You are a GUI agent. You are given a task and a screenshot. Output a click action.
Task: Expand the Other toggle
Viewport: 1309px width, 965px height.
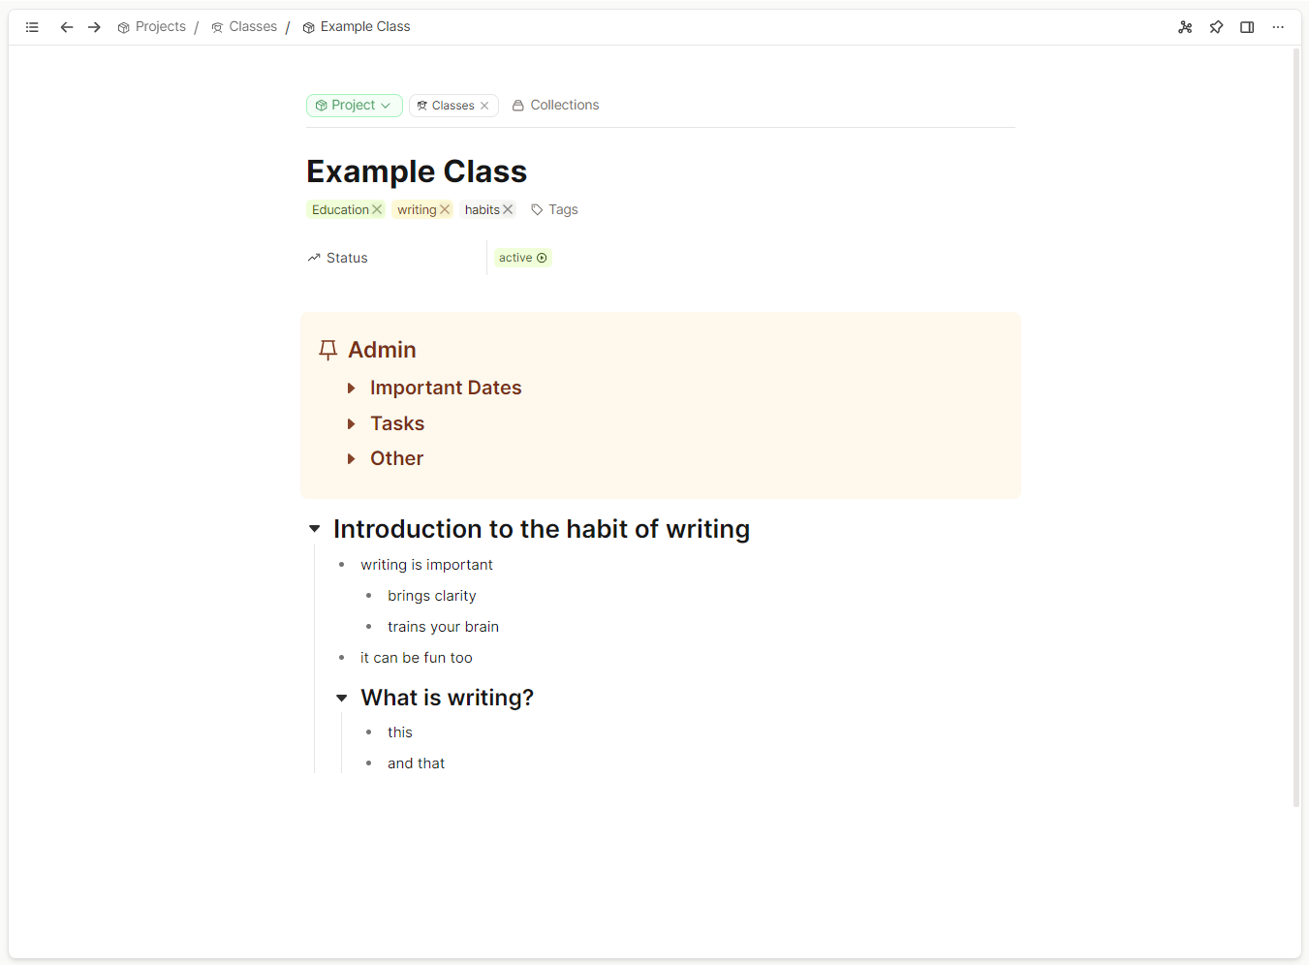click(x=351, y=459)
